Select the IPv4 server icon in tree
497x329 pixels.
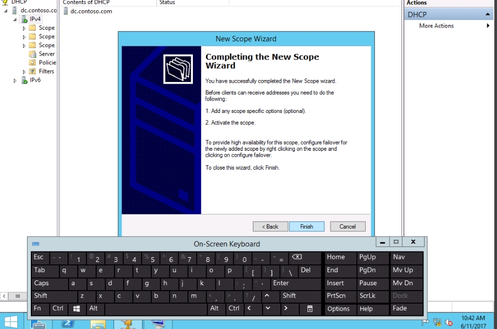[x=24, y=19]
